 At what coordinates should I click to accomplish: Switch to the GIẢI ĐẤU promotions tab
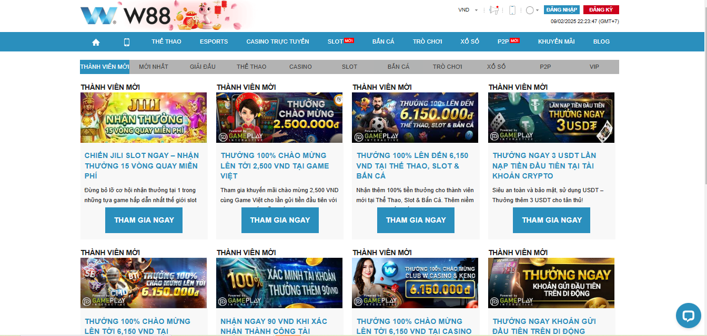coord(203,67)
